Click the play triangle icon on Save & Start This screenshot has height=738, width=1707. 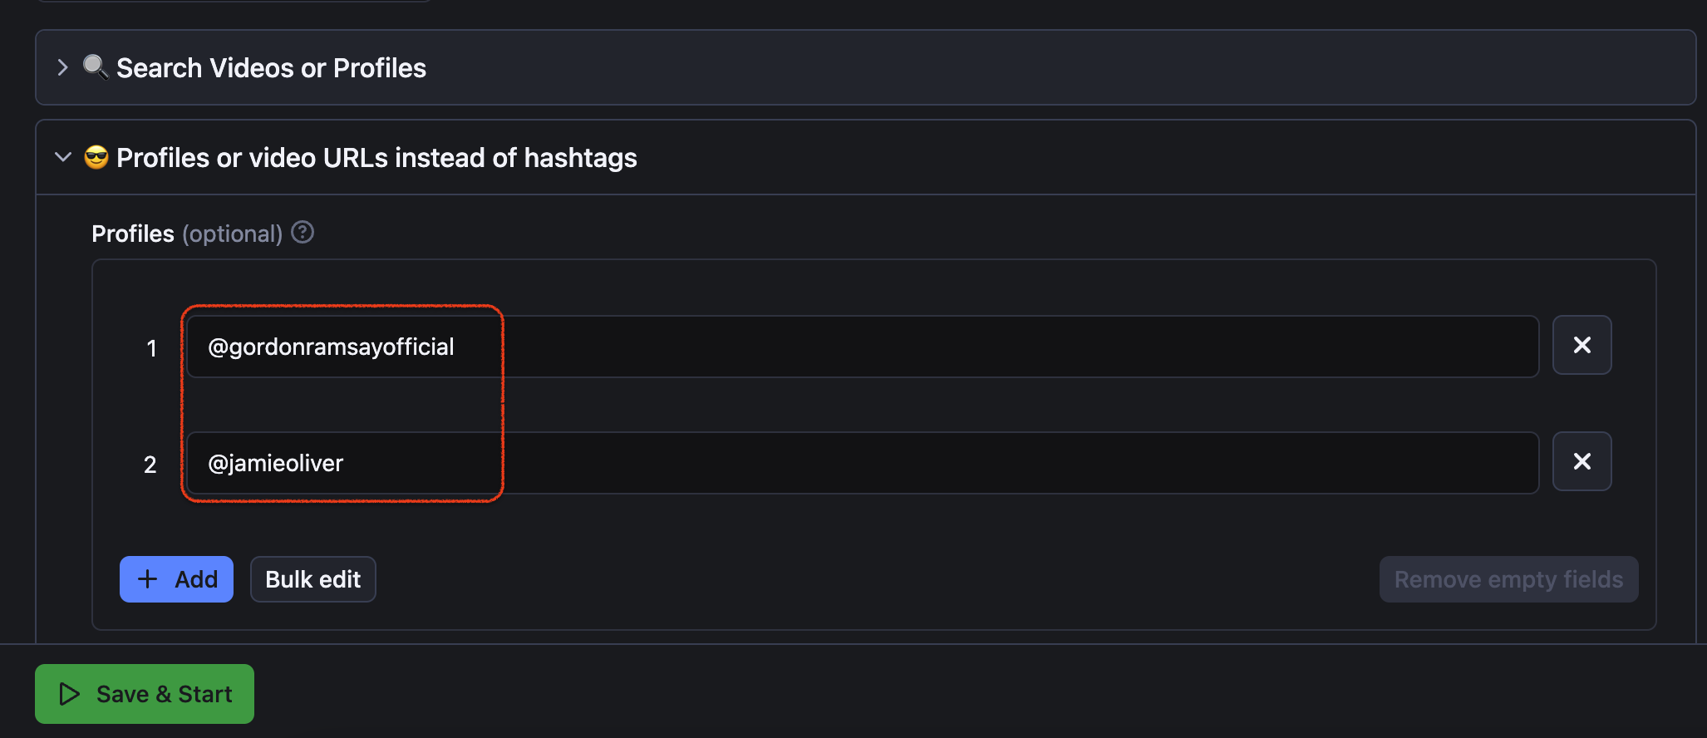pyautogui.click(x=70, y=694)
